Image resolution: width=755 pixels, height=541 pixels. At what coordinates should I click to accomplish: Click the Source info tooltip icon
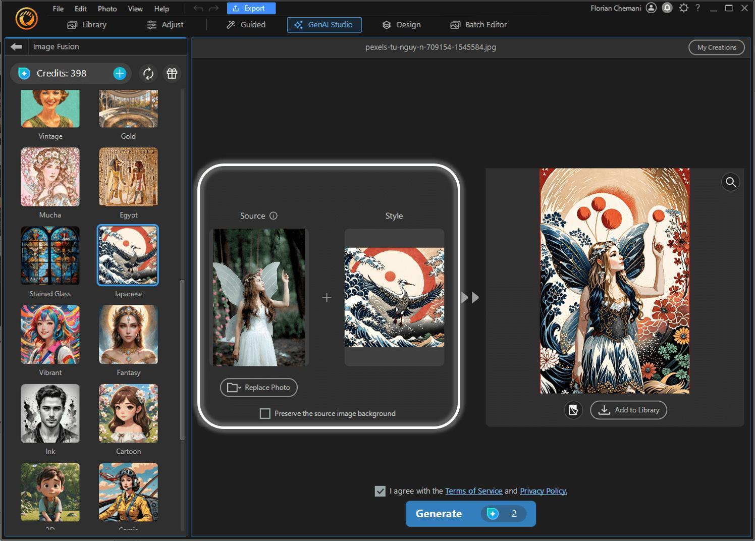[x=274, y=215]
